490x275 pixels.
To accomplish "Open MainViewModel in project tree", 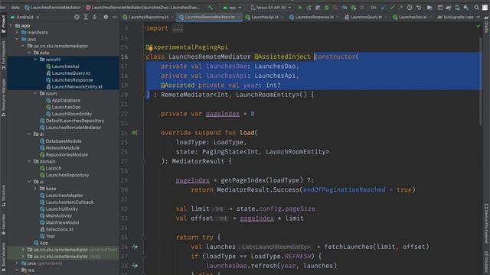I will 59,222.
